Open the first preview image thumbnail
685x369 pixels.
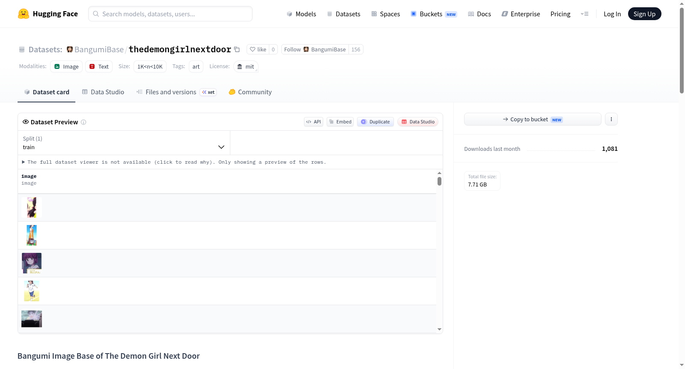[32, 207]
